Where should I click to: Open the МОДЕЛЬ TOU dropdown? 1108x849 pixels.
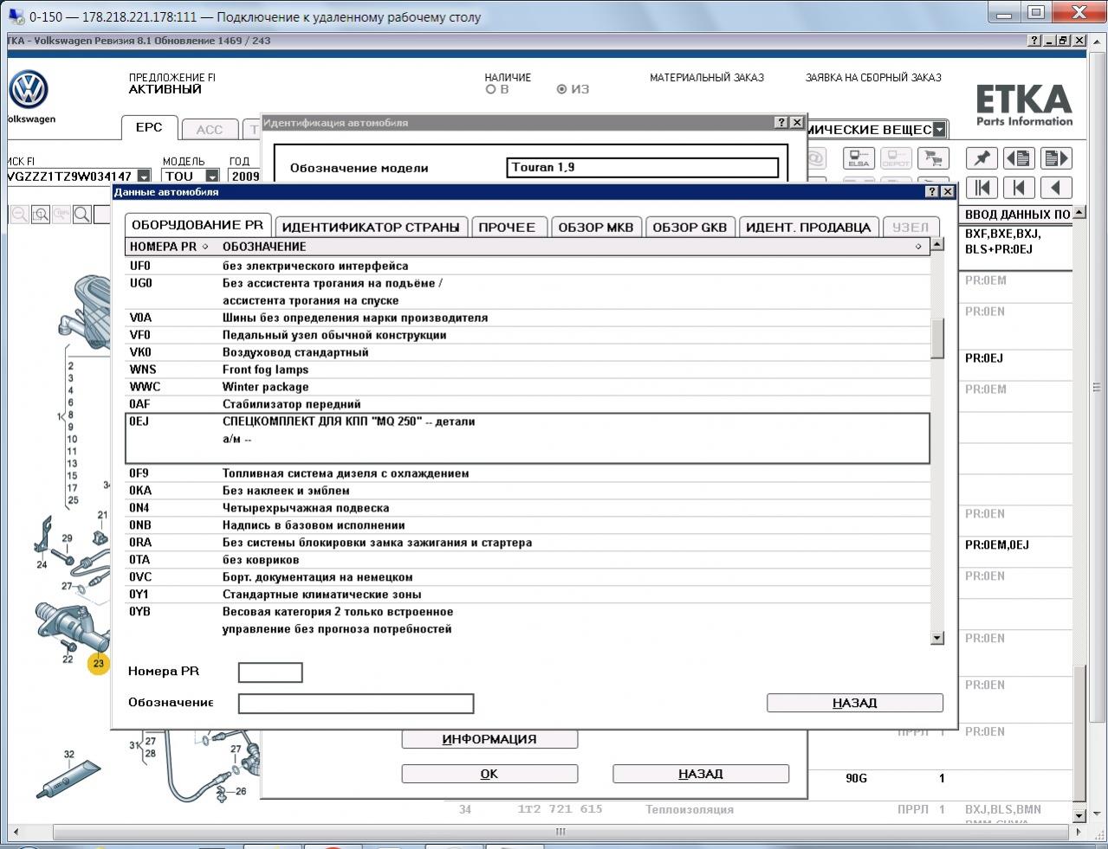pos(212,177)
